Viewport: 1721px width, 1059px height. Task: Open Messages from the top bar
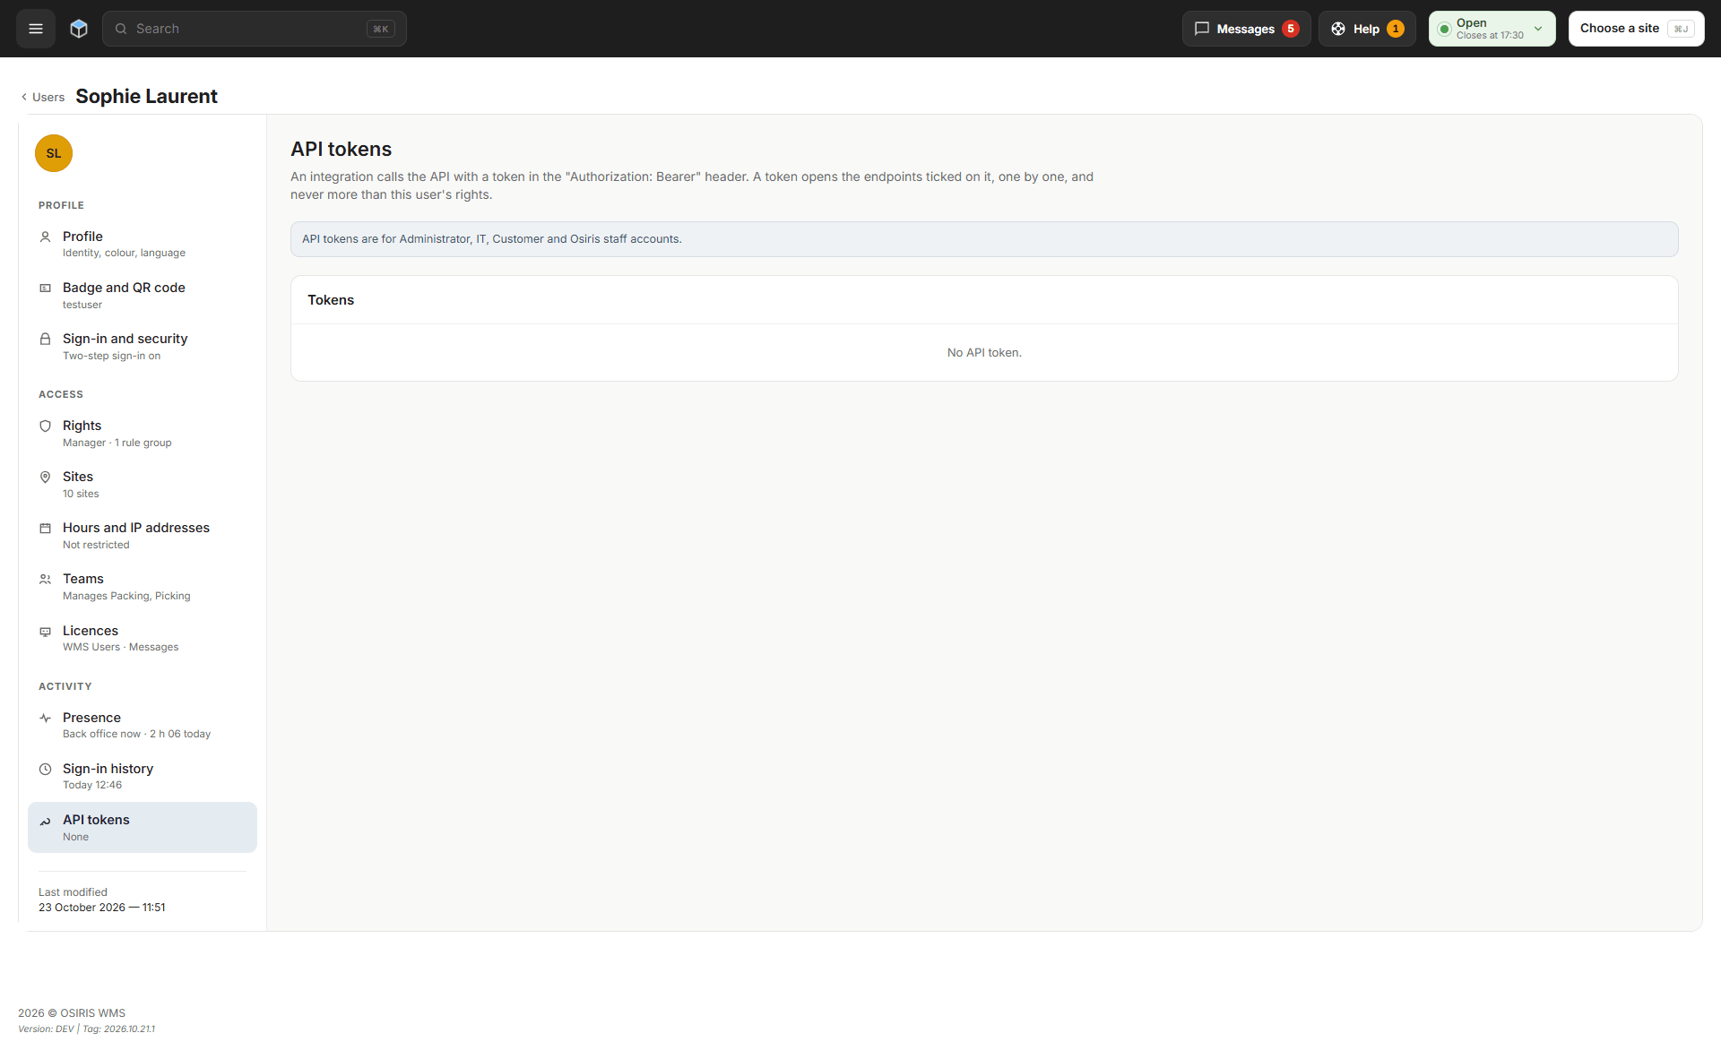pyautogui.click(x=1246, y=29)
